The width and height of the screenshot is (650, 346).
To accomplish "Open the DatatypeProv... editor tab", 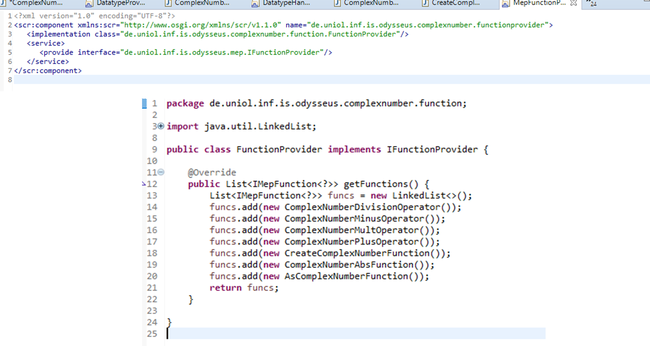I will pyautogui.click(x=120, y=3).
